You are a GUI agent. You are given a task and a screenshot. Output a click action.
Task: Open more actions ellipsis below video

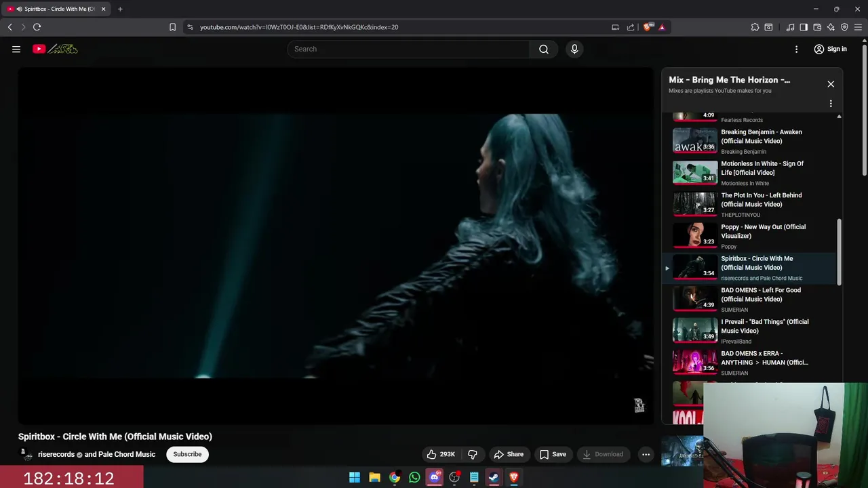coord(646,454)
